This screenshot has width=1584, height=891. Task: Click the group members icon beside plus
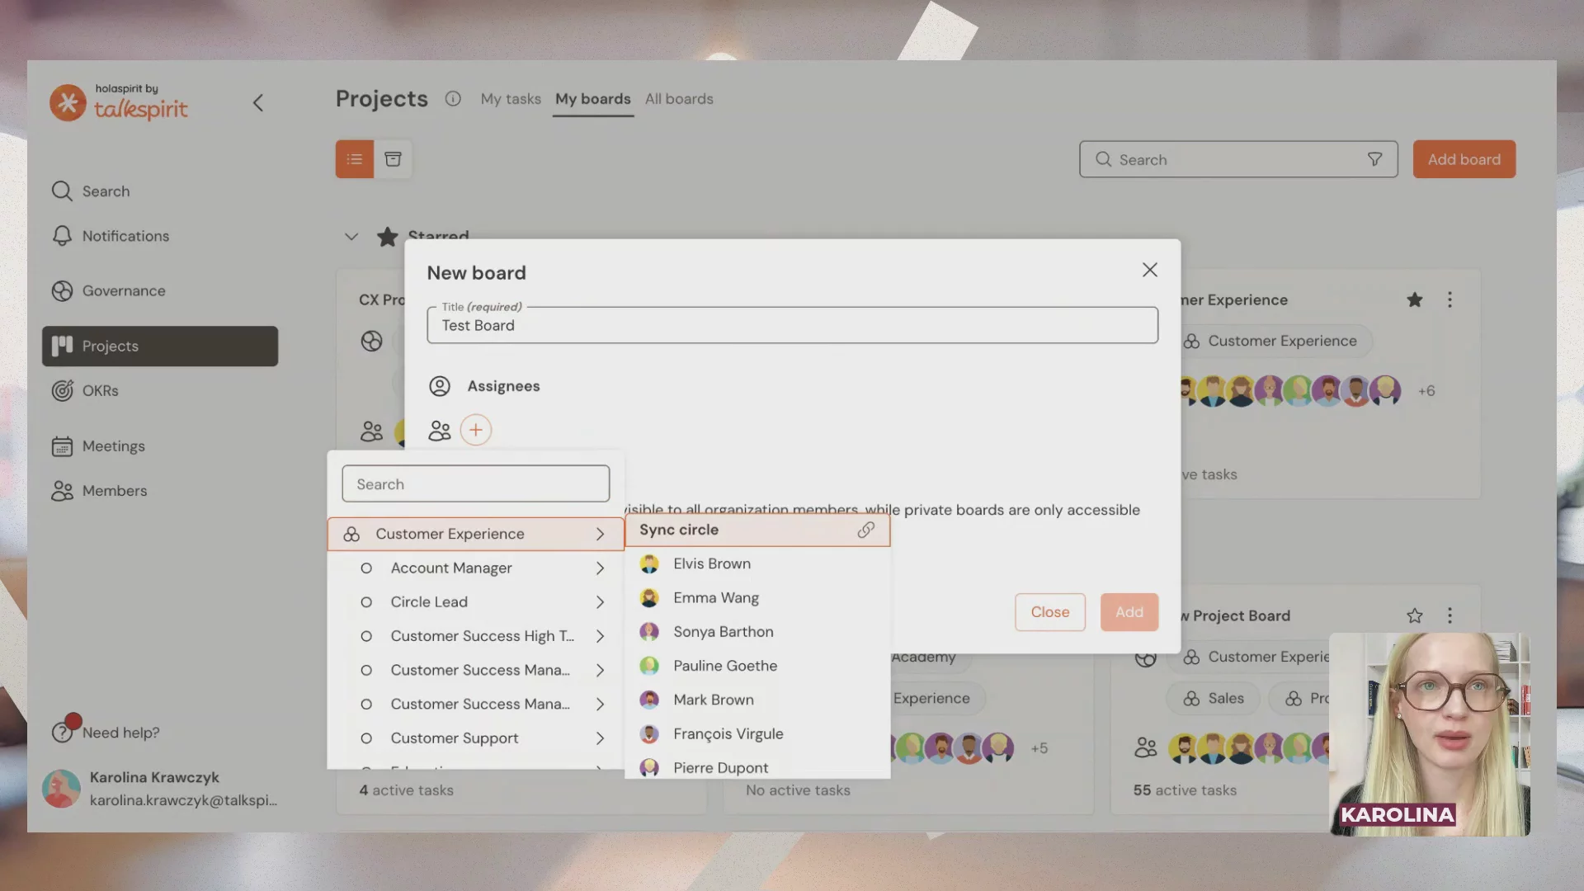pos(440,430)
